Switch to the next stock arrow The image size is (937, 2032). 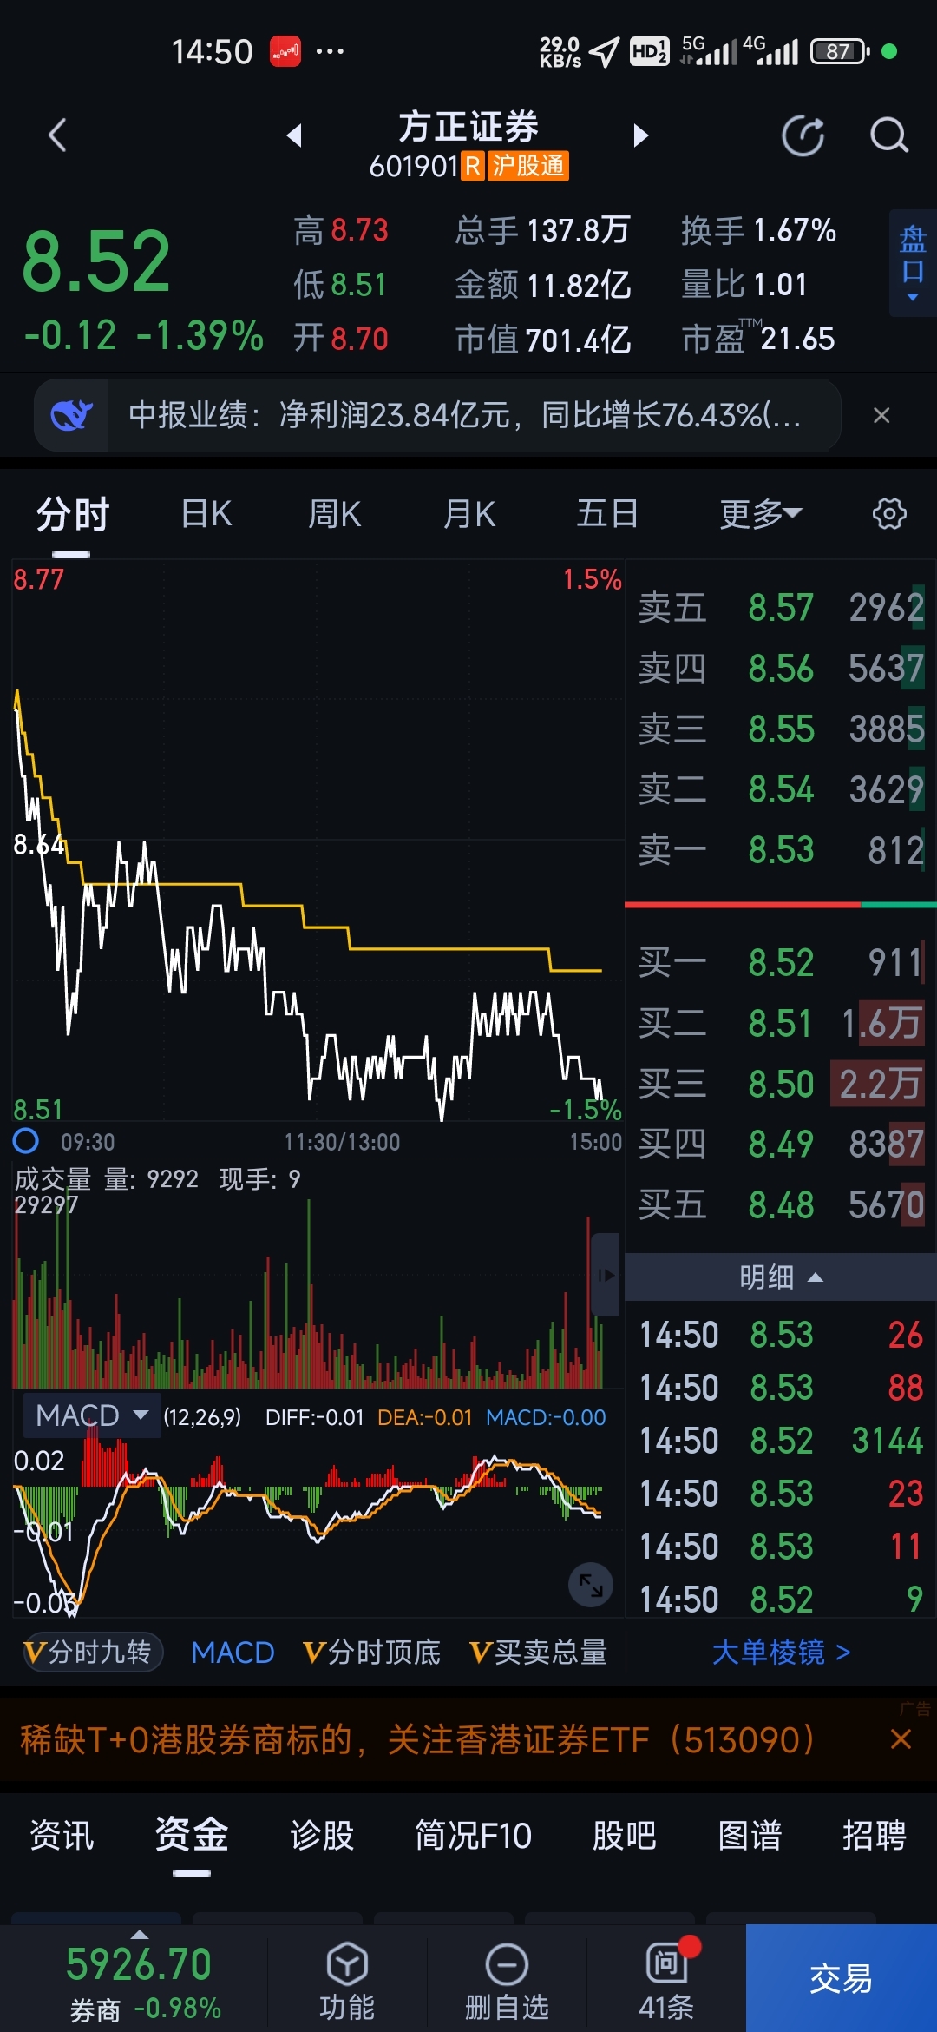pos(641,135)
